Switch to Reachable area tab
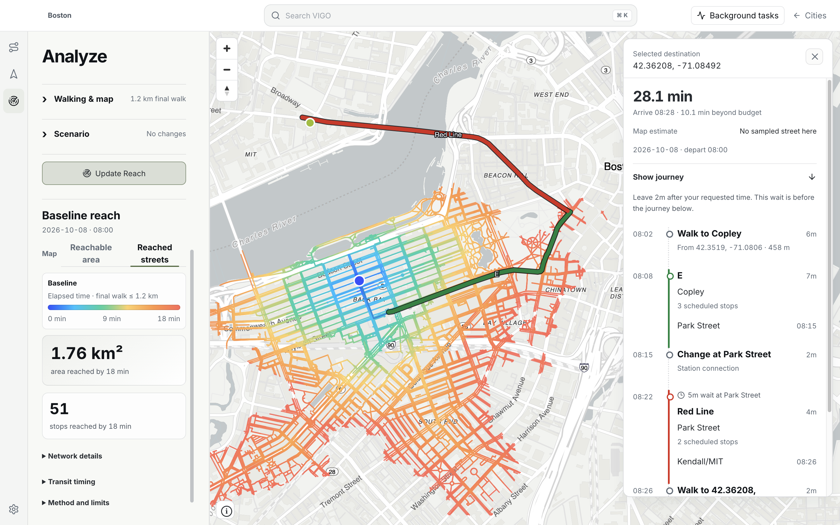The image size is (840, 525). [91, 253]
